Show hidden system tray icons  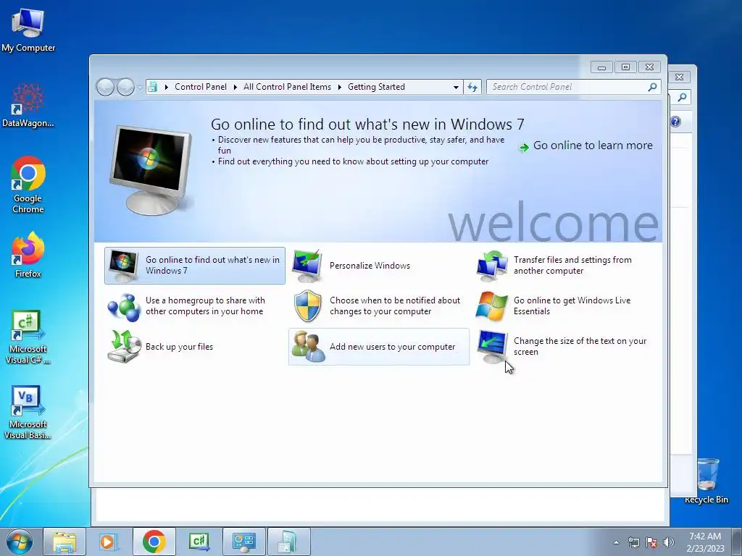tap(616, 542)
